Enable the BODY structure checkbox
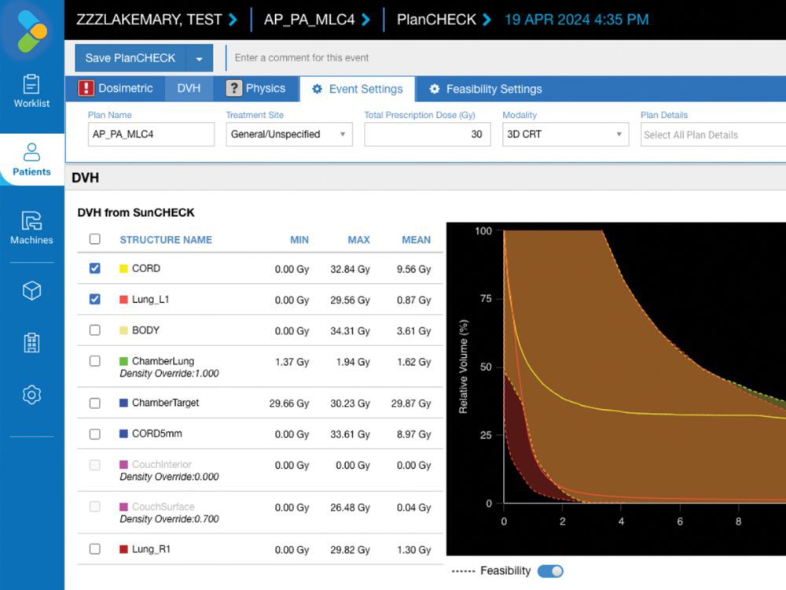The height and width of the screenshot is (590, 786). (x=95, y=330)
